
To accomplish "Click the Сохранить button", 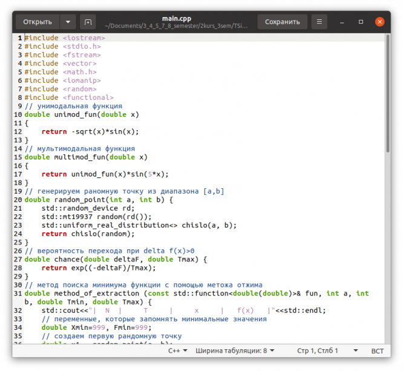I will tap(282, 22).
